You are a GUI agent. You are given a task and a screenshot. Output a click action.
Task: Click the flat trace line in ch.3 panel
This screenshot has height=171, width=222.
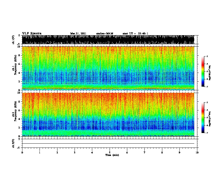108,144
